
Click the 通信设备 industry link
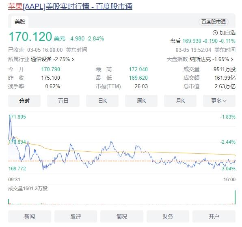[x=41, y=59]
